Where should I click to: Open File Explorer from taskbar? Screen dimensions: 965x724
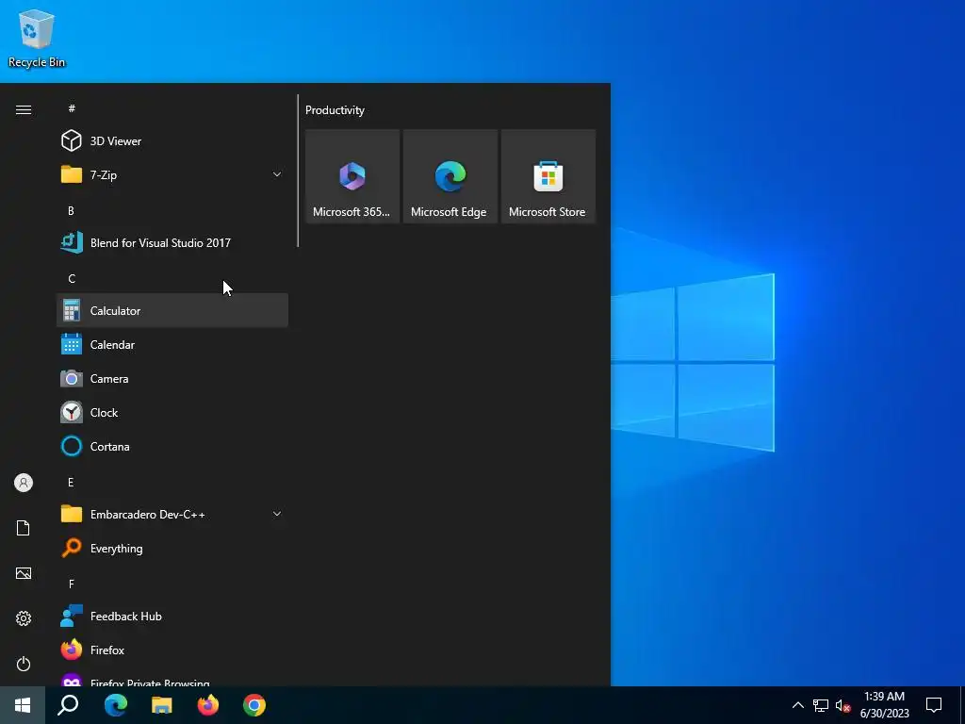pyautogui.click(x=161, y=705)
